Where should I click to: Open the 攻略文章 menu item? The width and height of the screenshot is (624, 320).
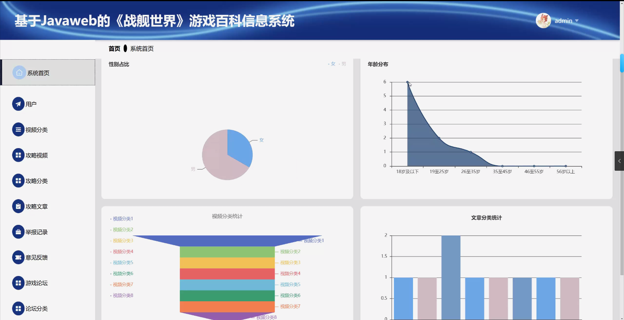pos(48,206)
